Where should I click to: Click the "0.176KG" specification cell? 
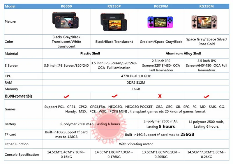pyautogui.click(x=114, y=154)
